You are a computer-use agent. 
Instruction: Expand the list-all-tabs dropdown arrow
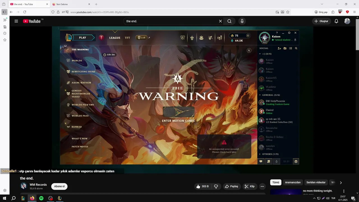coord(322,4)
